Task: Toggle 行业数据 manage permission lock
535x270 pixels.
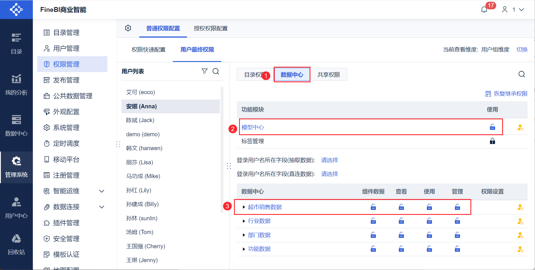Action: (457, 221)
